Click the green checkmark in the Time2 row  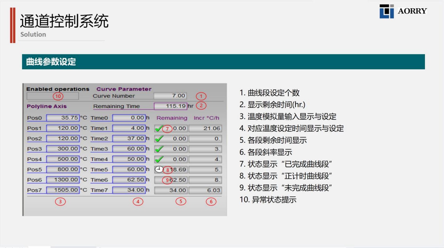coord(159,139)
